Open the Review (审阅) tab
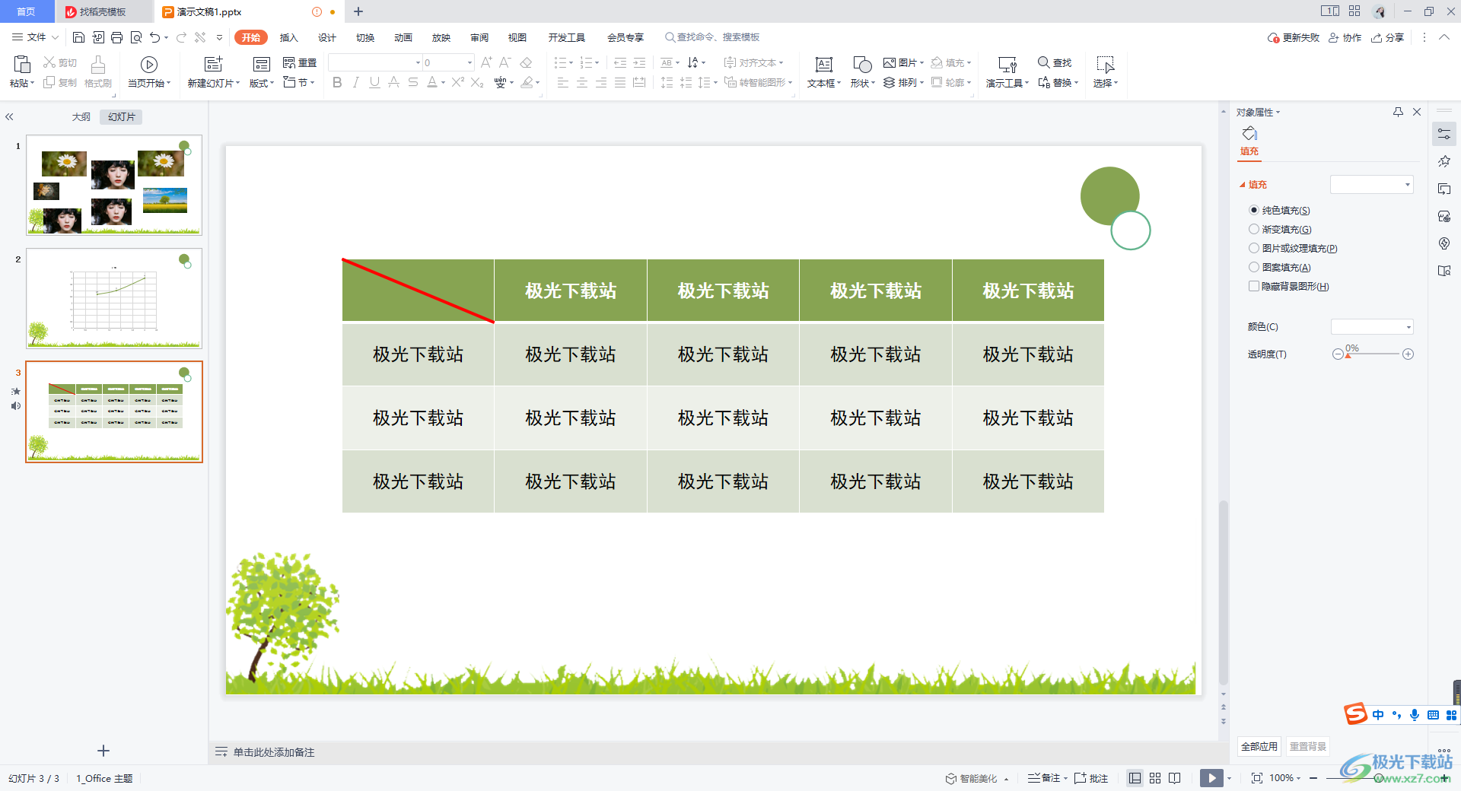The width and height of the screenshot is (1461, 791). 479,37
